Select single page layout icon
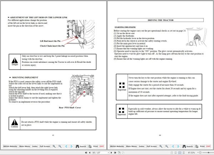This screenshot has width=214, height=155. [172, 153]
